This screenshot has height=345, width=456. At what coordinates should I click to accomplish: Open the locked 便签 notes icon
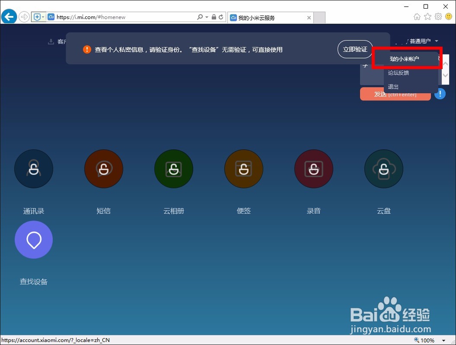coord(244,169)
